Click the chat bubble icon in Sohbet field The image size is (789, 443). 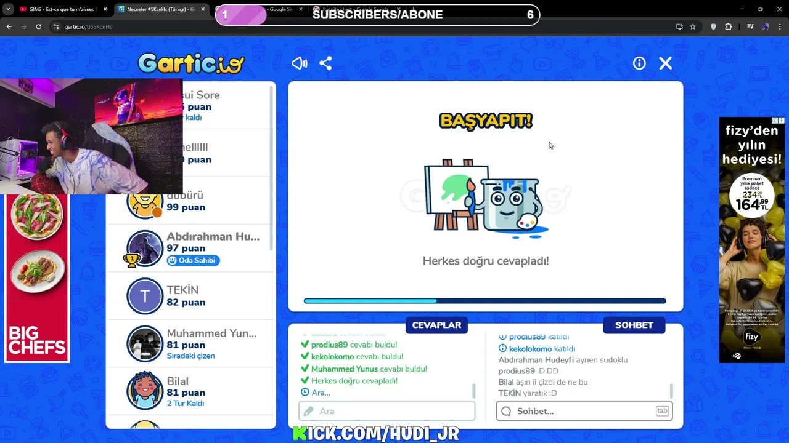pyautogui.click(x=506, y=411)
